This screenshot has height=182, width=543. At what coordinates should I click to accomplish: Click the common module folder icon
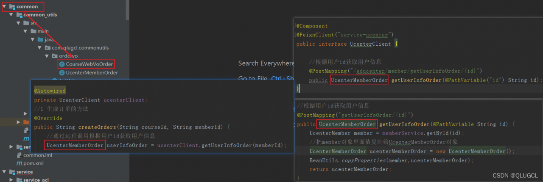(x=12, y=6)
